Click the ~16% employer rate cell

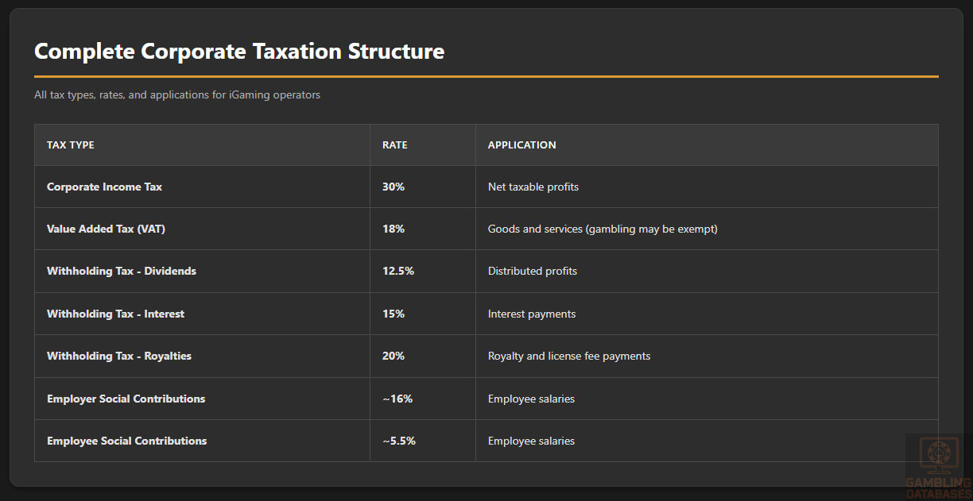[x=397, y=399]
